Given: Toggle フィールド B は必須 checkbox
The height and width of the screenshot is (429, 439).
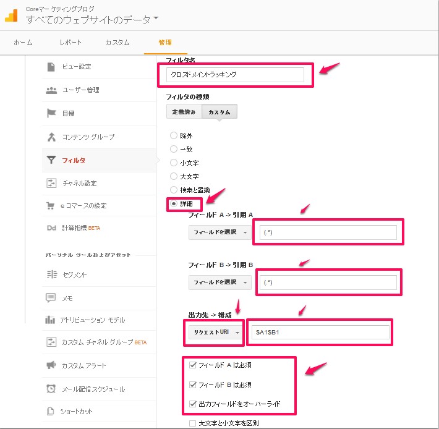Looking at the screenshot, I should (x=192, y=384).
